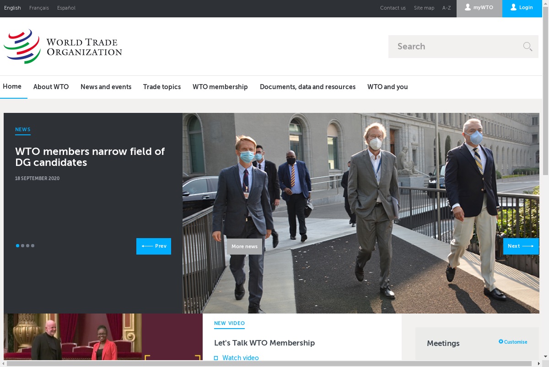Click the carousel photo of masked men walking
The width and height of the screenshot is (549, 367).
pos(361,213)
